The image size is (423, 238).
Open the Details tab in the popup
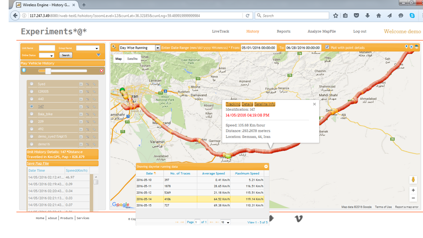(247, 104)
